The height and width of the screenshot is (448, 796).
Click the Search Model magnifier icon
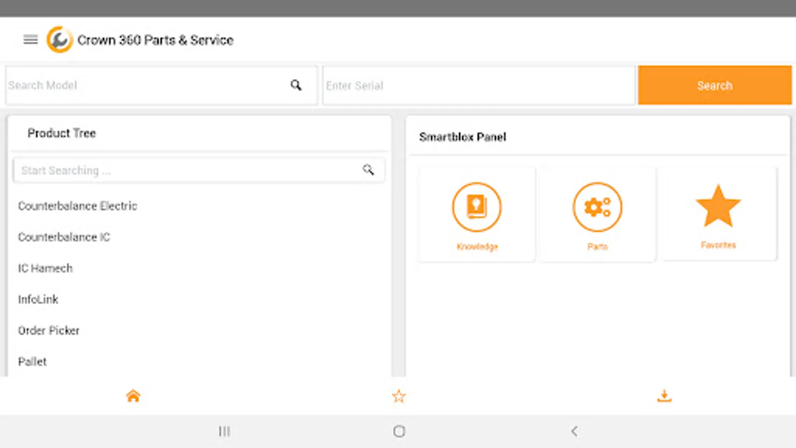tap(296, 85)
